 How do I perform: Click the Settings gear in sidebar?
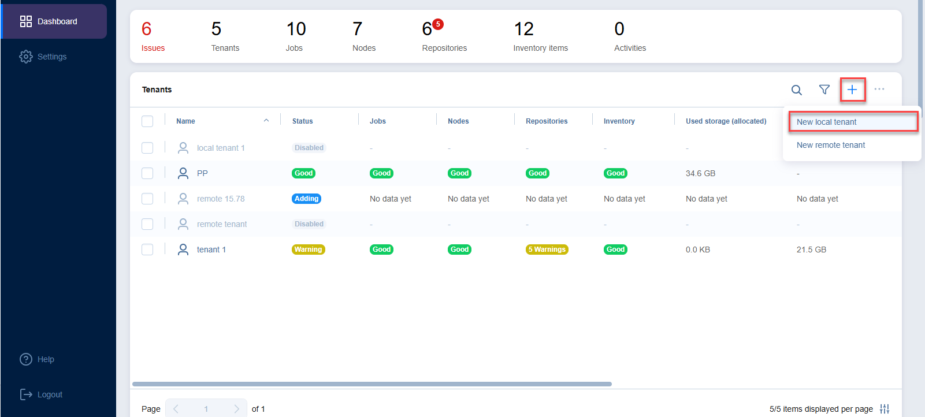[26, 57]
